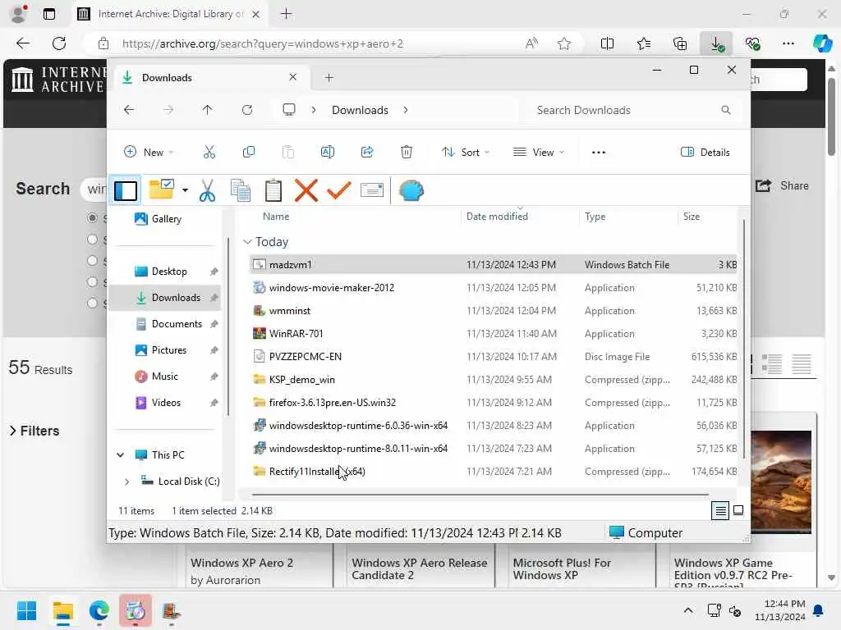Select windows-movie-maker-2012 file
The width and height of the screenshot is (841, 630).
(494, 288)
